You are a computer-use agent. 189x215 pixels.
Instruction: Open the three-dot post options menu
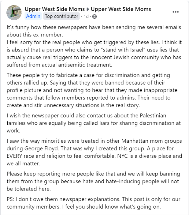[176, 12]
